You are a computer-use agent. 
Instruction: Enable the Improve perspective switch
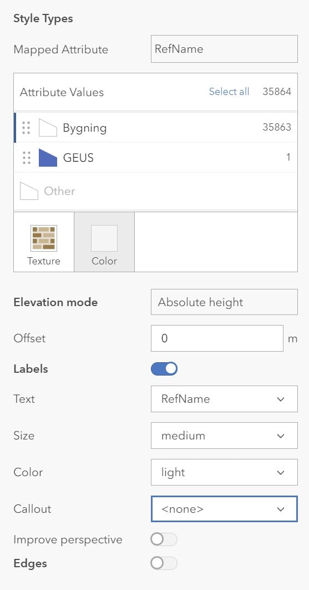point(164,539)
